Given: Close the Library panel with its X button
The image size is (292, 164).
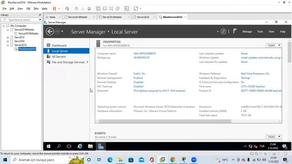Looking at the screenshot, I should (x=40, y=15).
